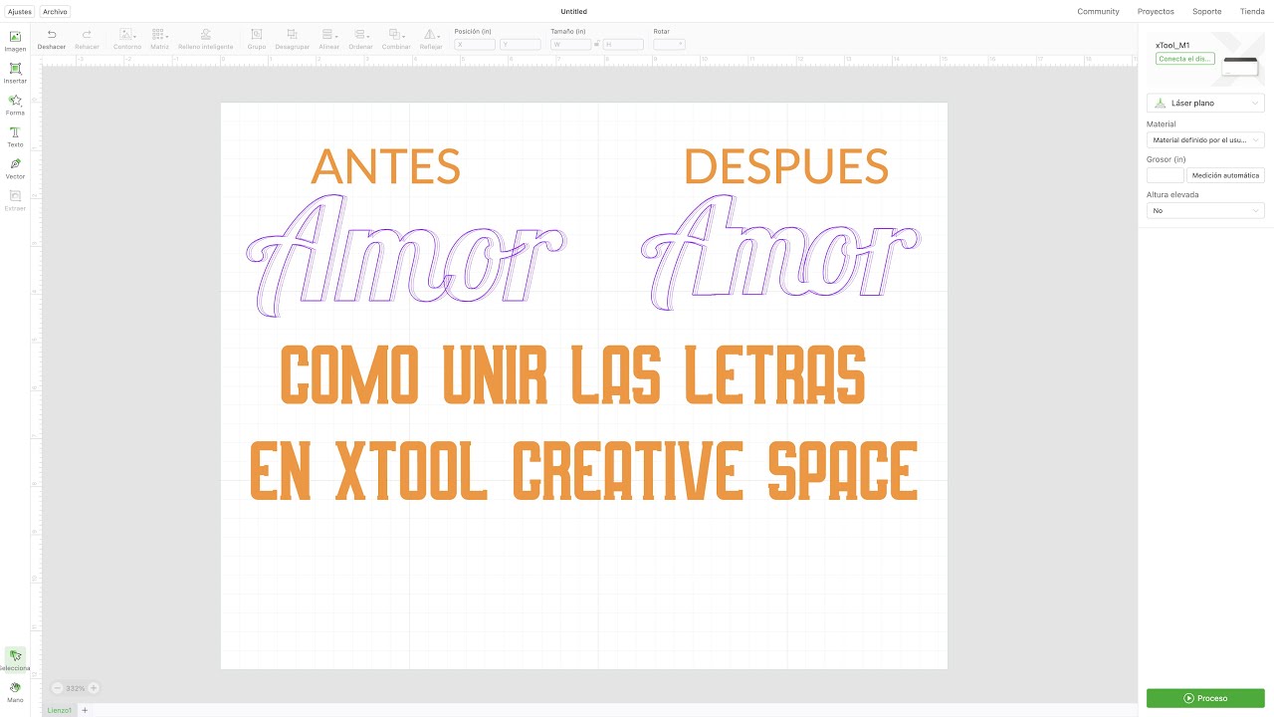
Task: Open the Combinar combine tool
Action: pyautogui.click(x=396, y=40)
